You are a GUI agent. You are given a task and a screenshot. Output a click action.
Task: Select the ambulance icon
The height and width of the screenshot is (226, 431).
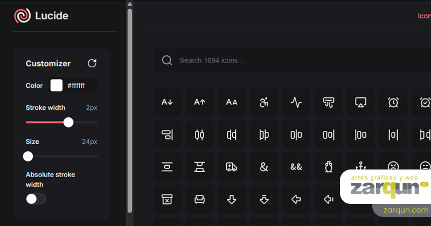coord(232,167)
